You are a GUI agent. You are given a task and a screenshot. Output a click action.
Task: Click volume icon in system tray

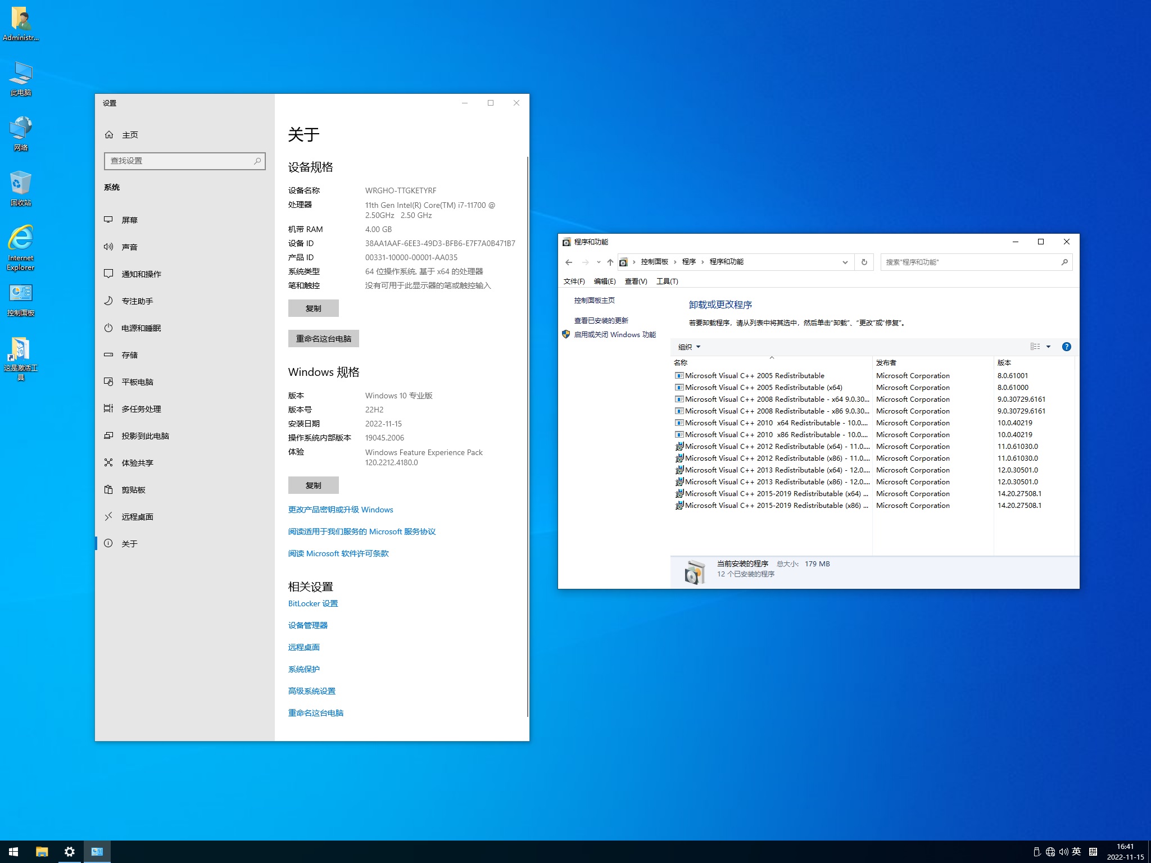click(1063, 852)
